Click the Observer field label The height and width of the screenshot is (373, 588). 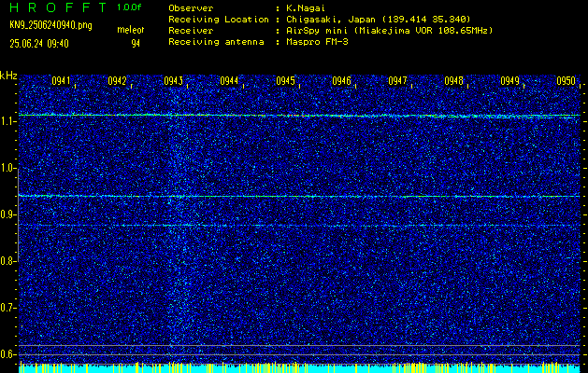coord(191,7)
